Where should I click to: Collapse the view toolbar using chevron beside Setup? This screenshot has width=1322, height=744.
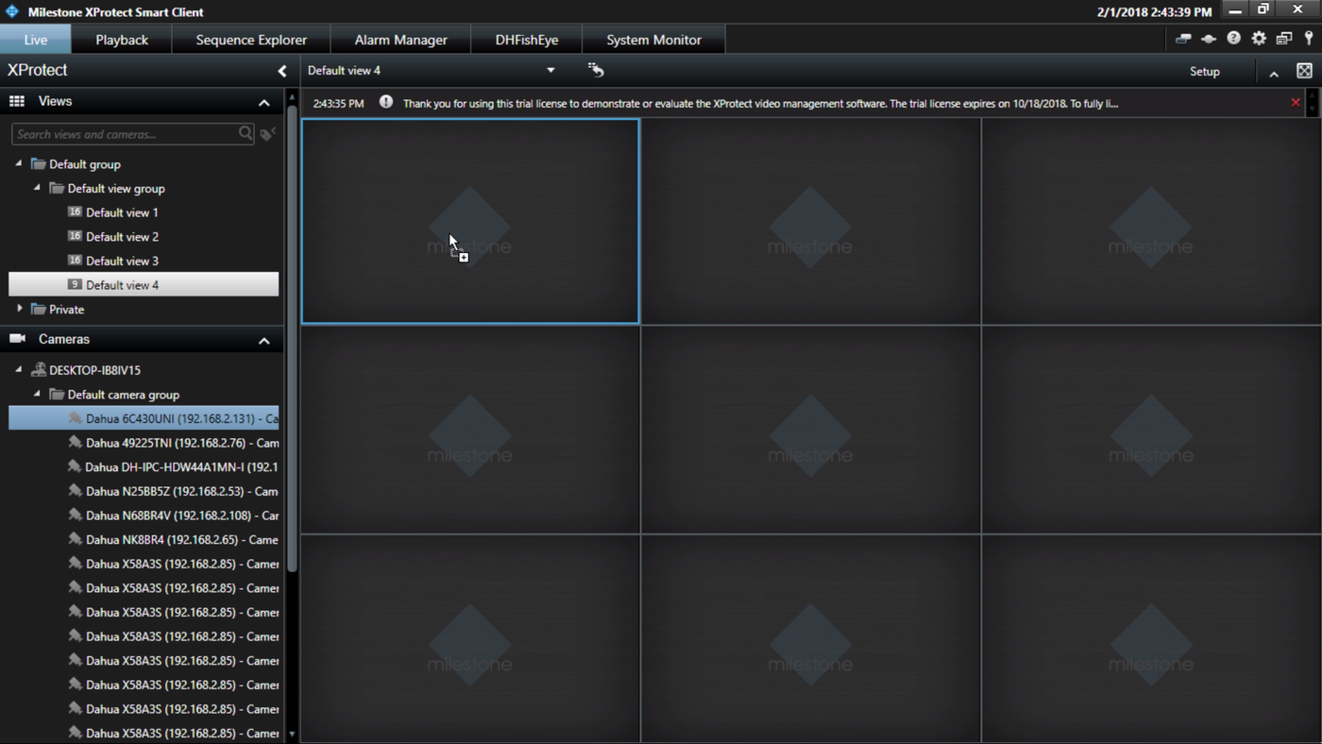coord(1274,73)
